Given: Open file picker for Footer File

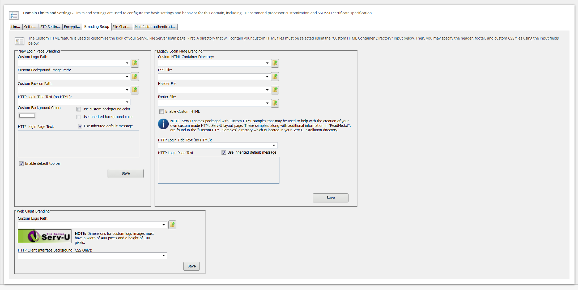Looking at the screenshot, I should pyautogui.click(x=275, y=103).
